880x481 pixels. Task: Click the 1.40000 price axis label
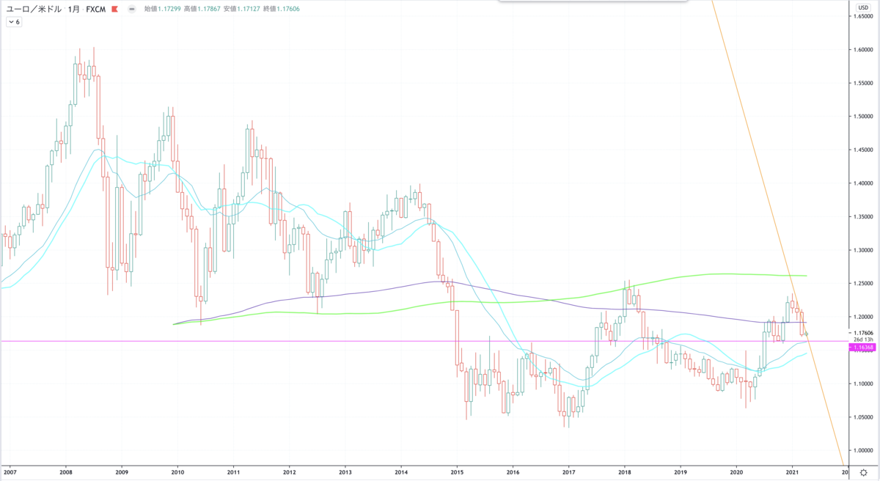[x=862, y=183]
